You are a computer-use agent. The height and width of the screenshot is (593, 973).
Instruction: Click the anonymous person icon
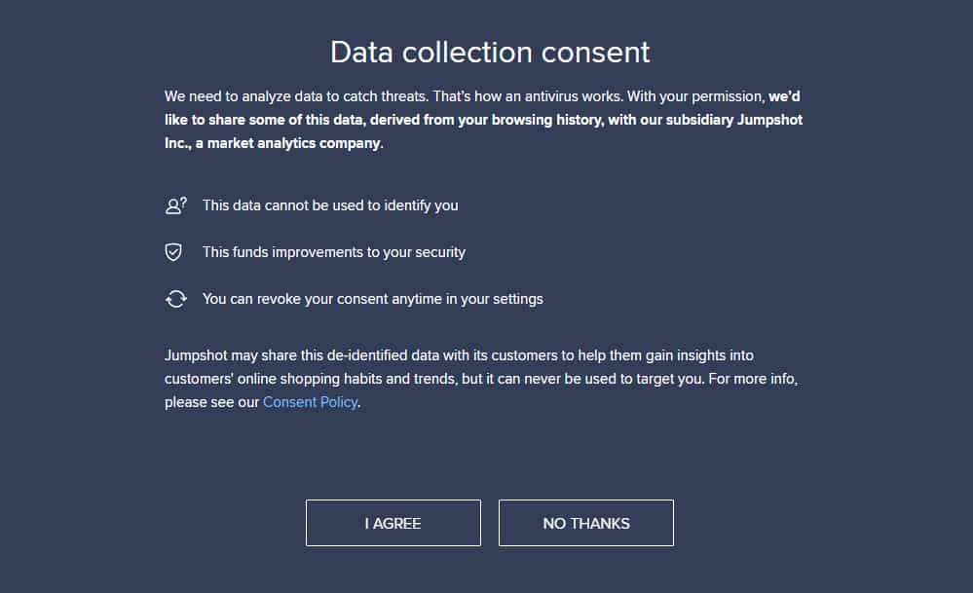[x=172, y=205]
